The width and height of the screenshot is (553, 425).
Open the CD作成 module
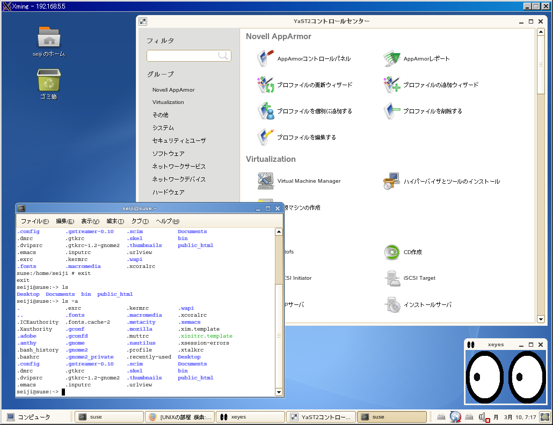[403, 252]
